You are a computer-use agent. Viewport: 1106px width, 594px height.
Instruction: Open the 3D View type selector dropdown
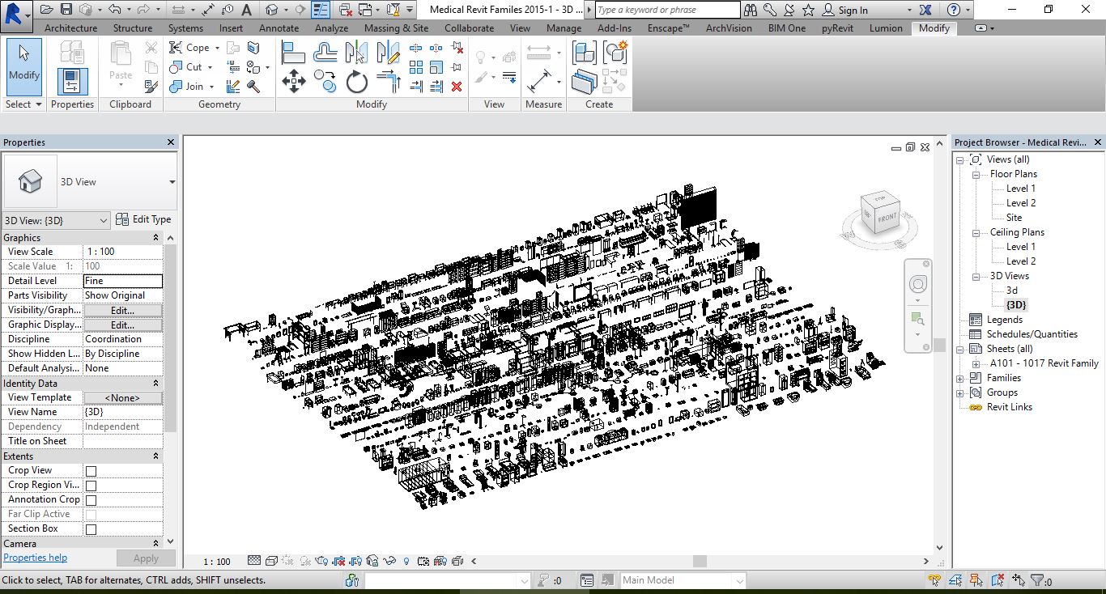pos(172,182)
